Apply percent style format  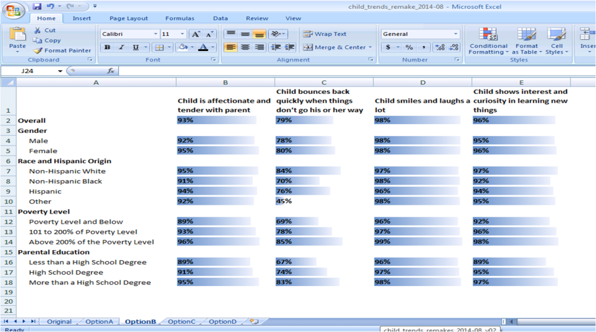click(x=409, y=48)
